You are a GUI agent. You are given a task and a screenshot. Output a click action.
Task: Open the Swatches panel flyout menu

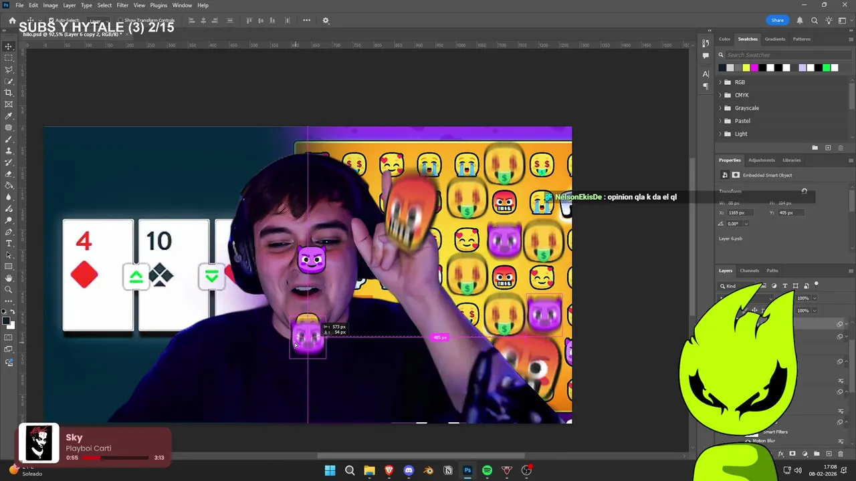pos(851,39)
